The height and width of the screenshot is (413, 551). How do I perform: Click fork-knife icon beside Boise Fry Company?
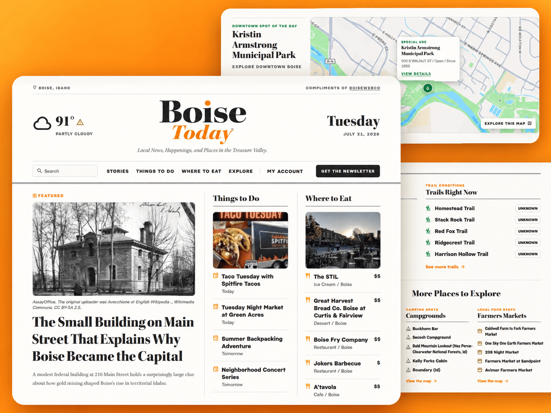pos(308,339)
